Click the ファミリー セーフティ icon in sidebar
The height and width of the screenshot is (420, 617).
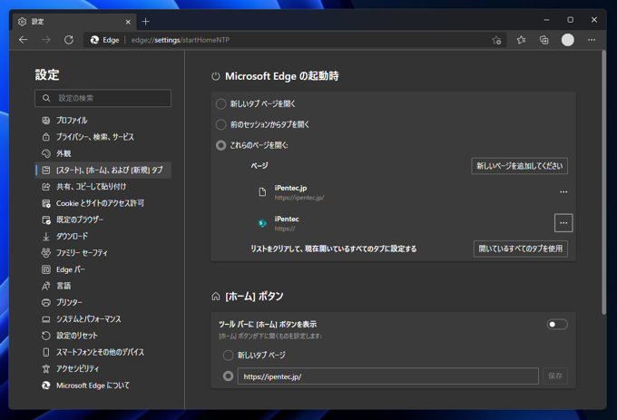pyautogui.click(x=46, y=253)
